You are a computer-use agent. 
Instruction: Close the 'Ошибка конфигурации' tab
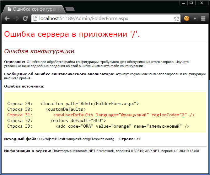[x=60, y=9]
